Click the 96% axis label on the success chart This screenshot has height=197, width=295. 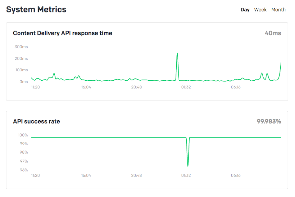(24, 170)
